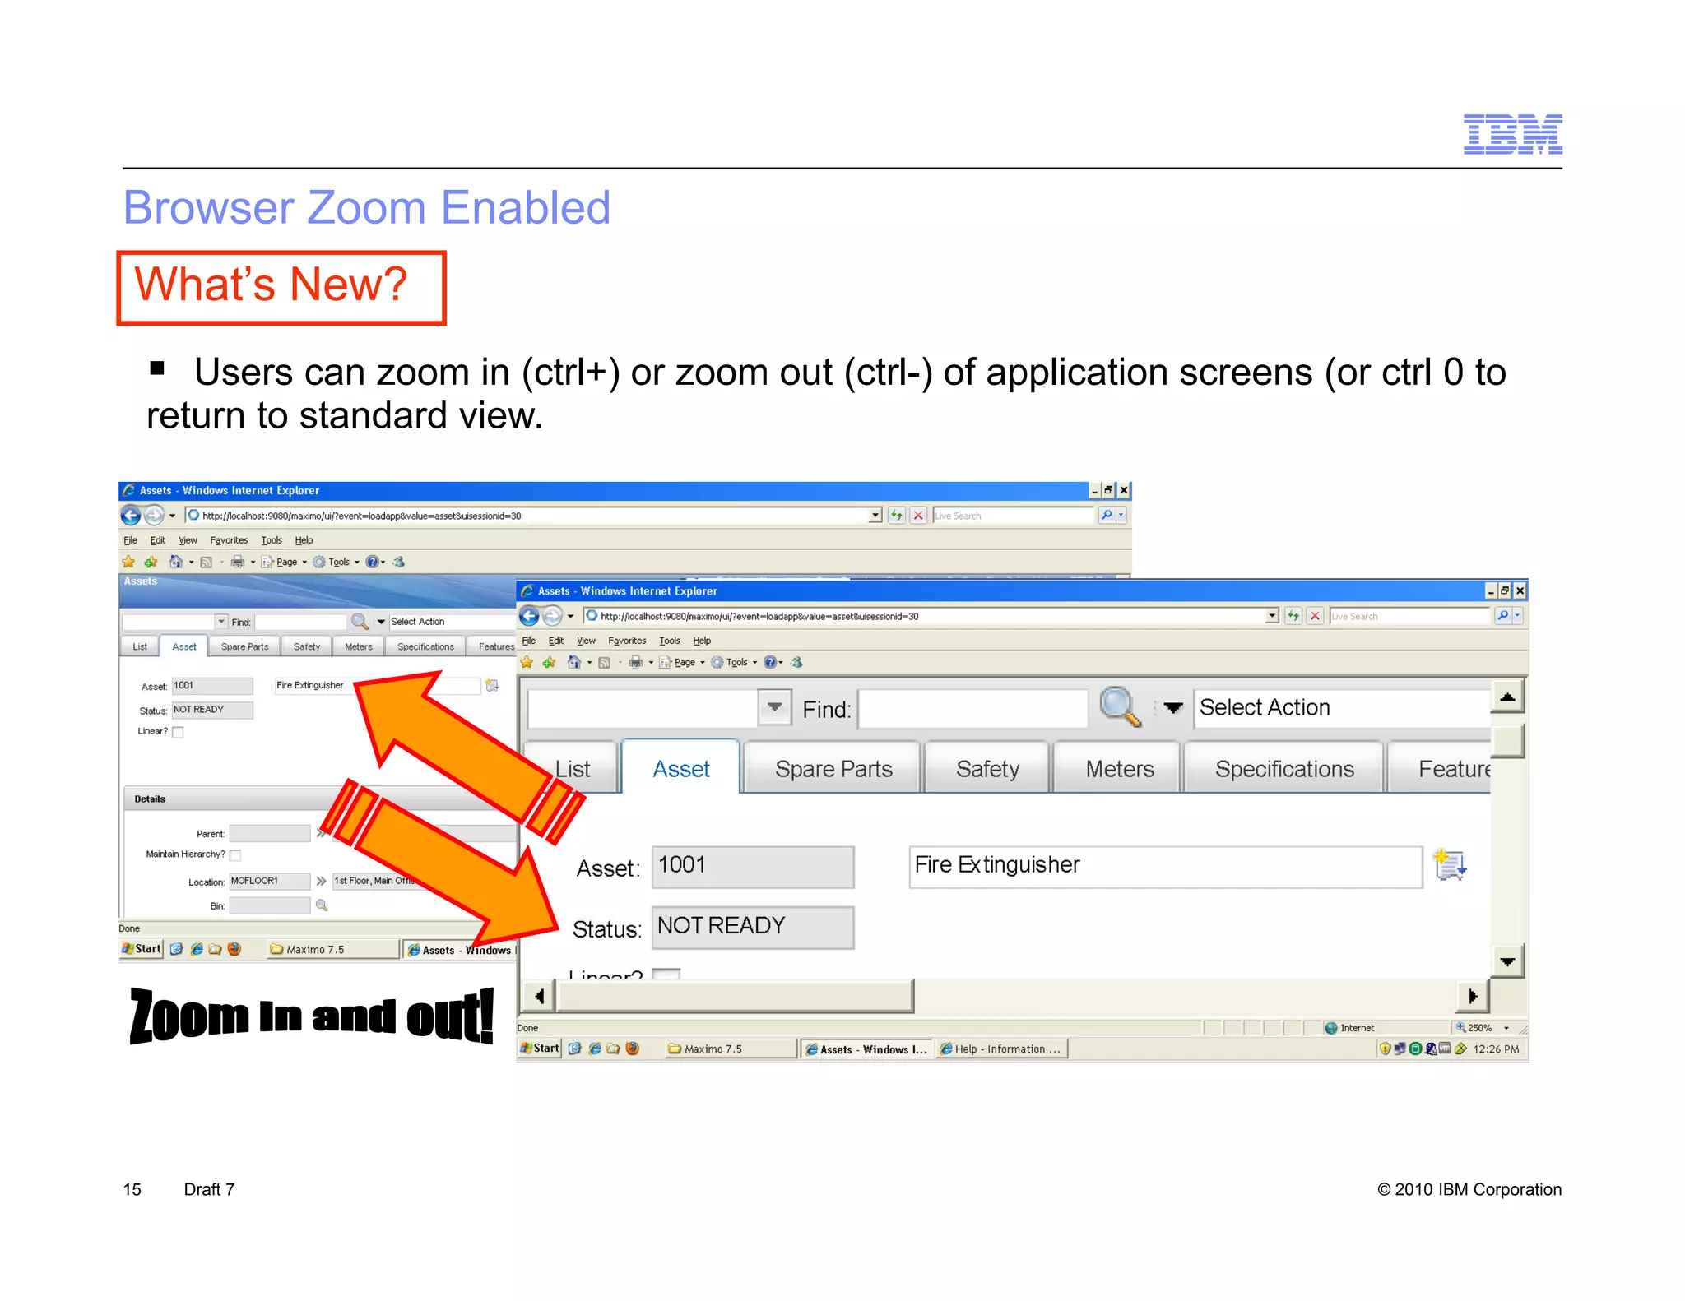This screenshot has width=1685, height=1301.
Task: Click the Forward arrow in the front IE window
Action: tap(552, 616)
